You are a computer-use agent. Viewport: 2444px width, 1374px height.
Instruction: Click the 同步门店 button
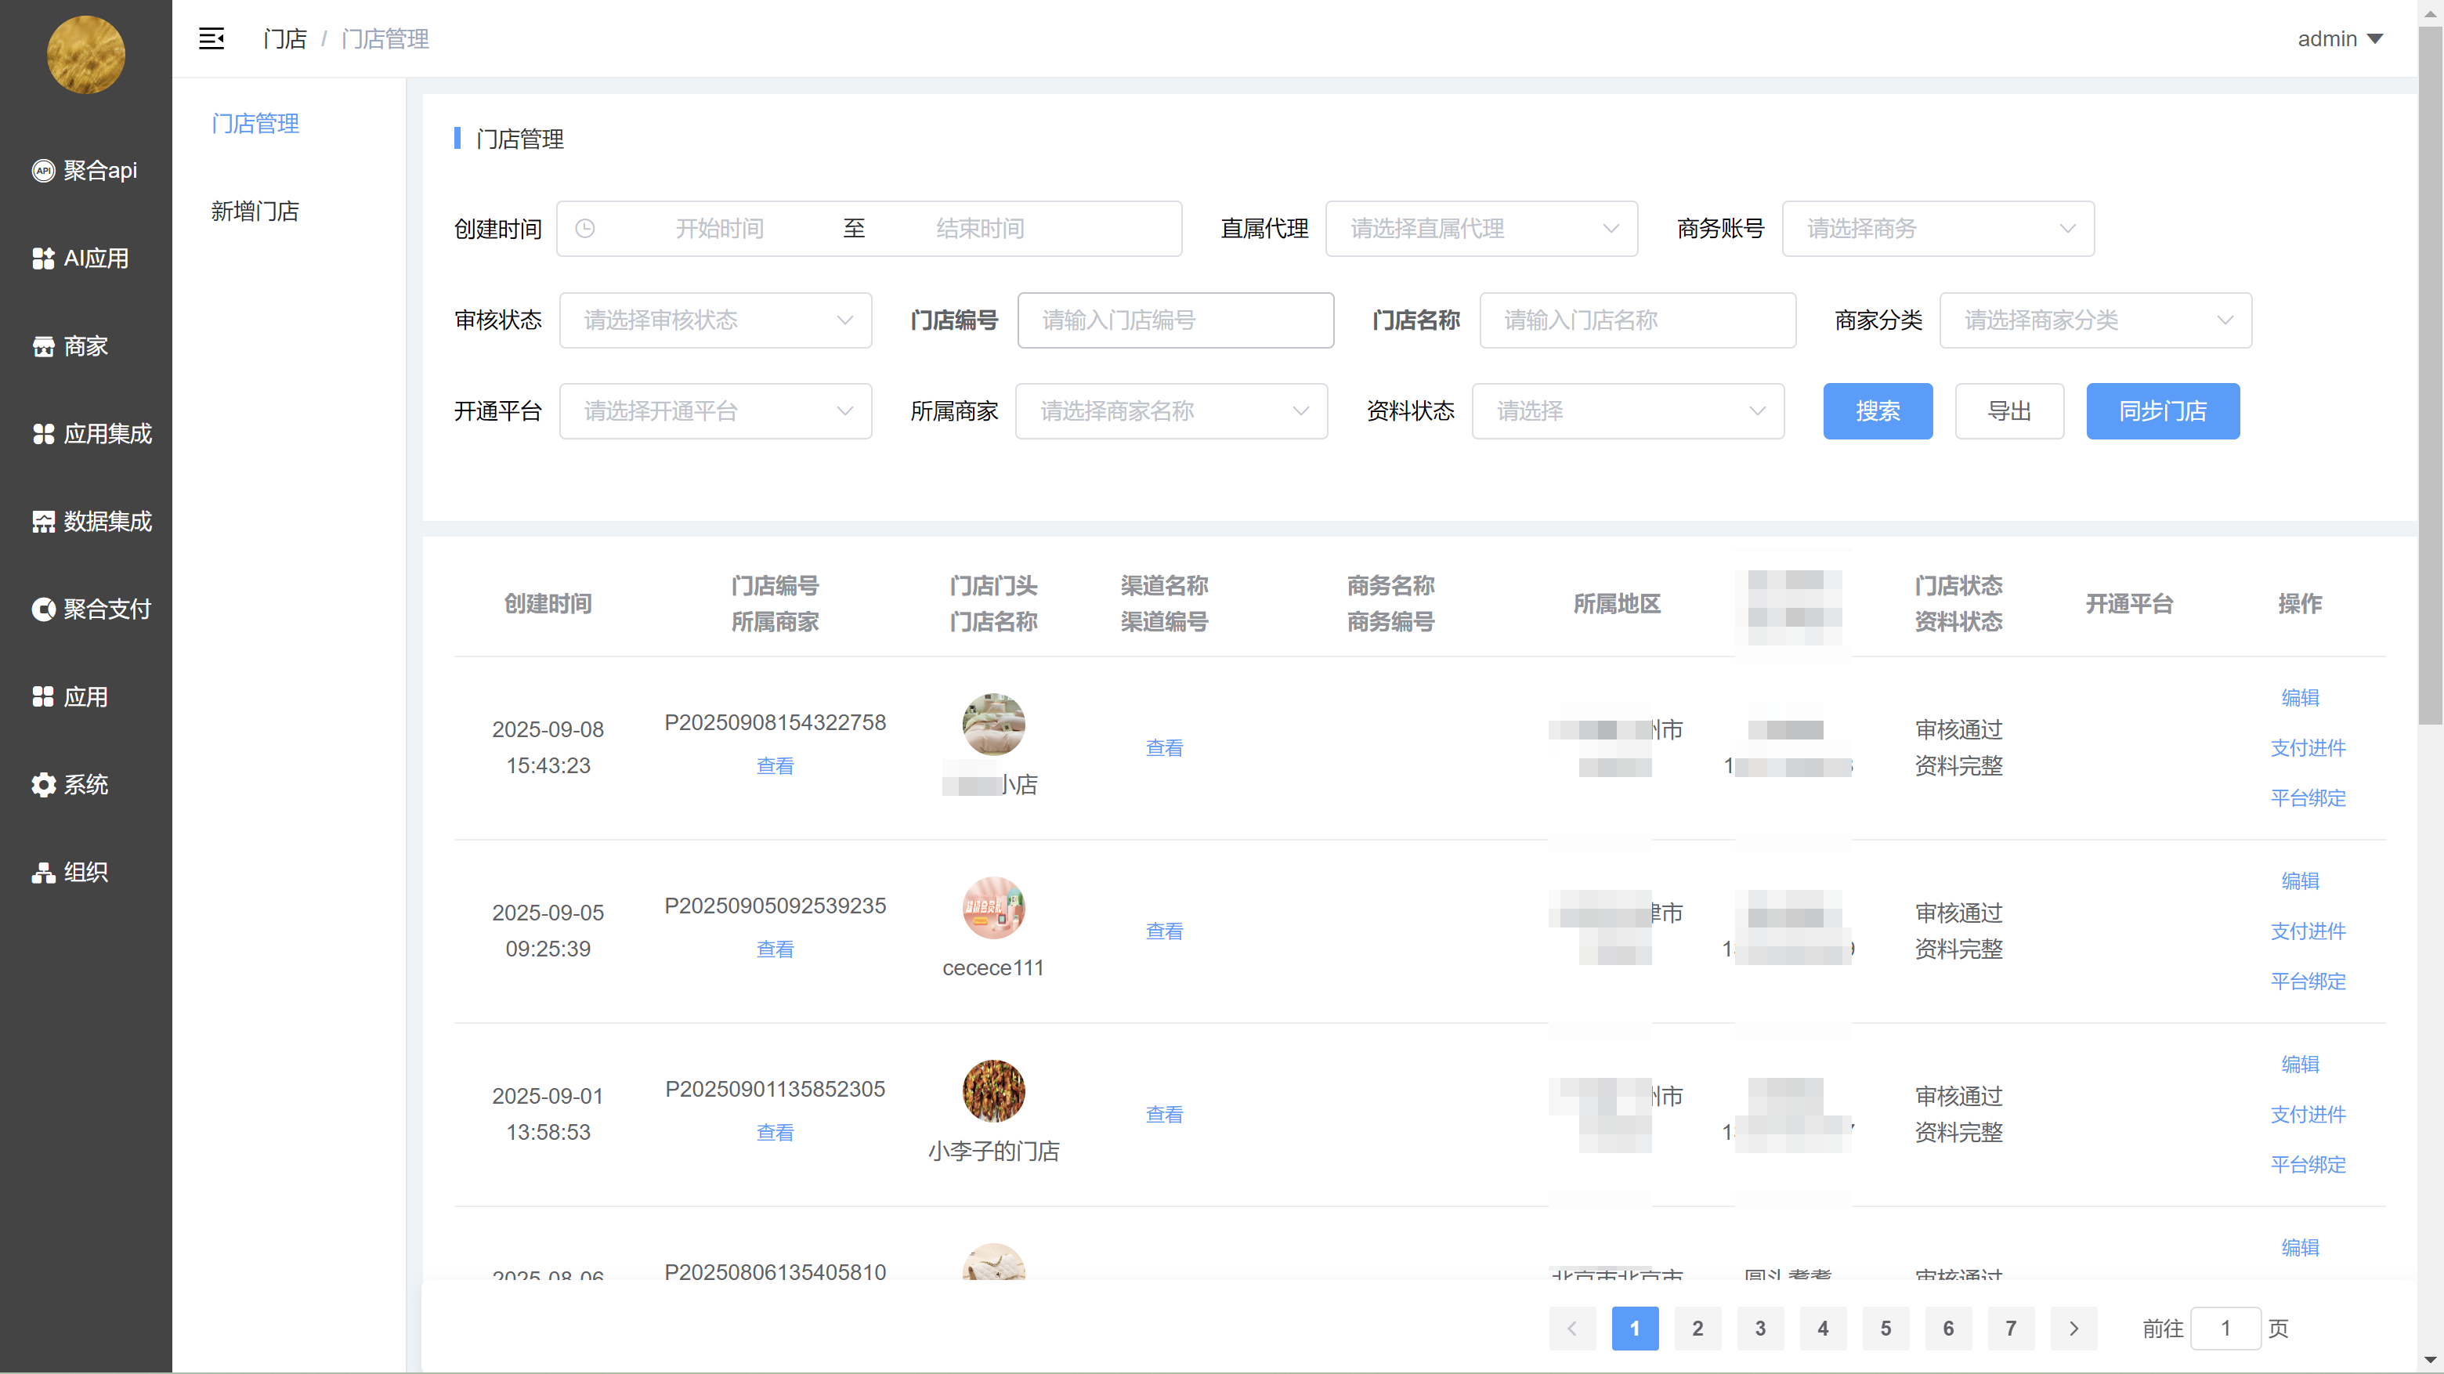click(x=2162, y=411)
